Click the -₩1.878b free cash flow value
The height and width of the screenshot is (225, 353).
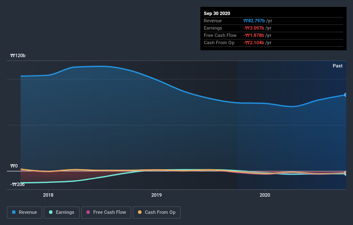click(254, 35)
